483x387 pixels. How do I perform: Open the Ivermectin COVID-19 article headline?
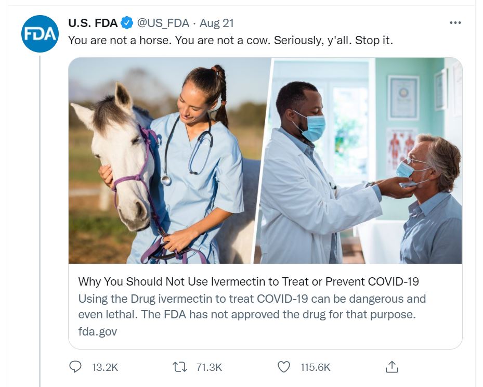click(x=249, y=281)
